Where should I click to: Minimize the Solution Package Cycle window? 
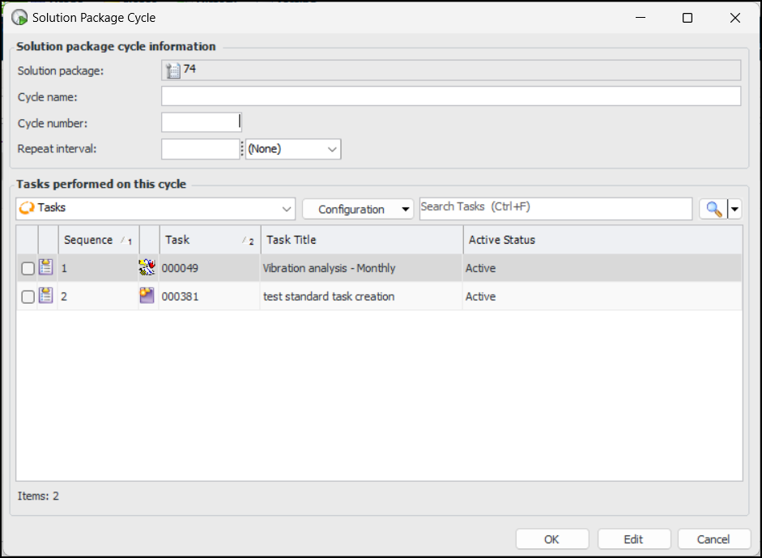[641, 18]
